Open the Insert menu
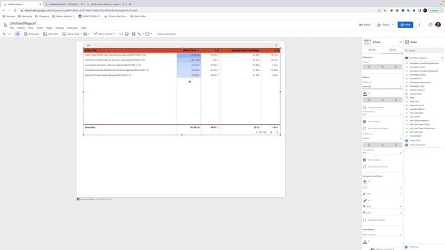445x250 pixels. click(40, 28)
